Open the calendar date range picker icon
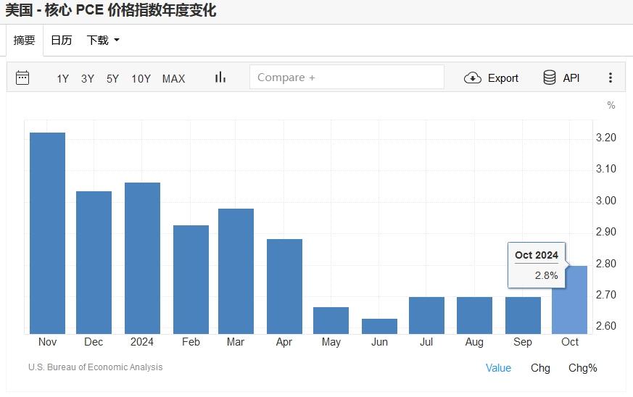Image resolution: width=633 pixels, height=397 pixels. click(x=22, y=78)
